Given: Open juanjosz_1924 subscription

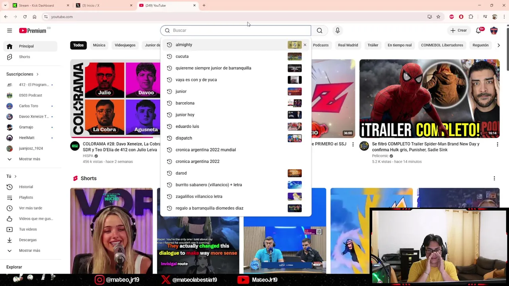Looking at the screenshot, I should click(31, 148).
